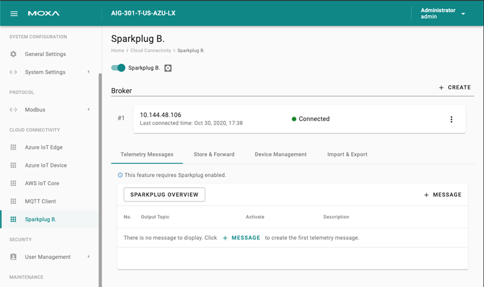The width and height of the screenshot is (484, 287).
Task: Click the Description column header
Action: [336, 217]
